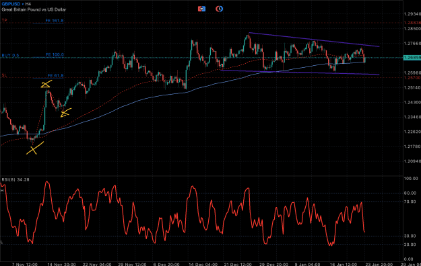Image resolution: width=421 pixels, height=266 pixels.
Task: Click the FE 100.0 Fibonacci label
Action: [55, 54]
